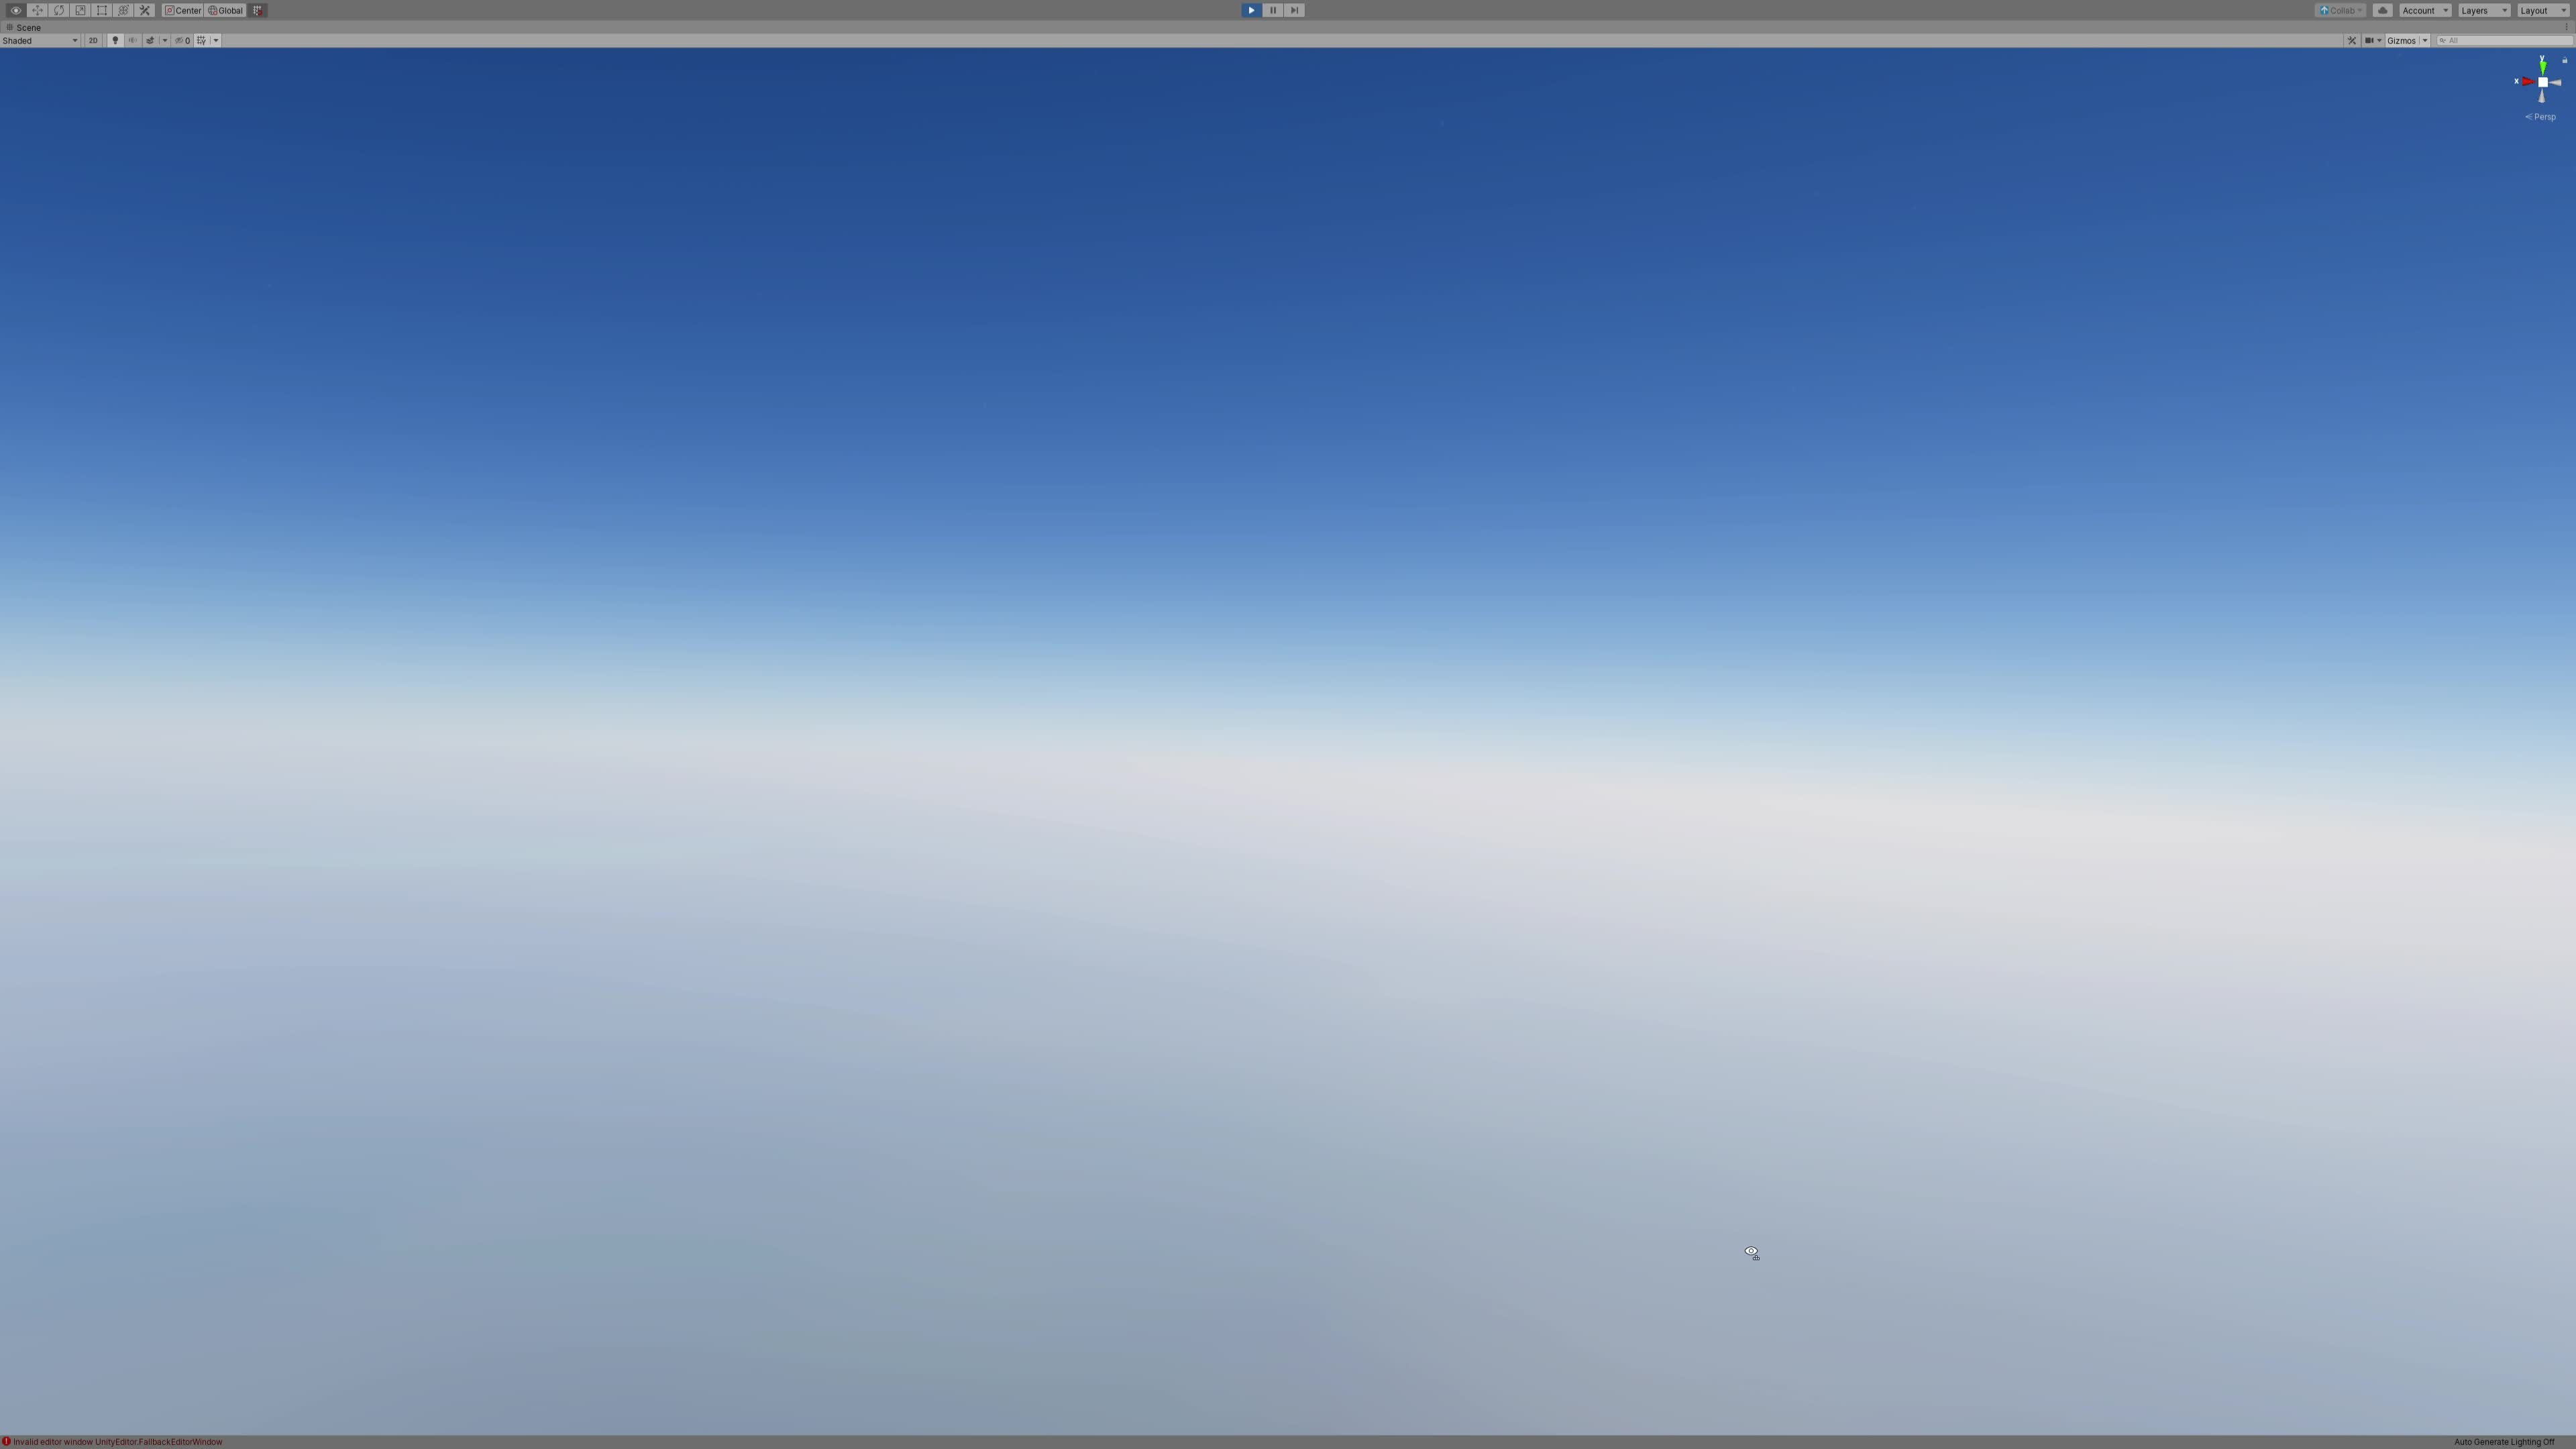This screenshot has height=1449, width=2576.
Task: Toggle scene view lighting
Action: (115, 40)
